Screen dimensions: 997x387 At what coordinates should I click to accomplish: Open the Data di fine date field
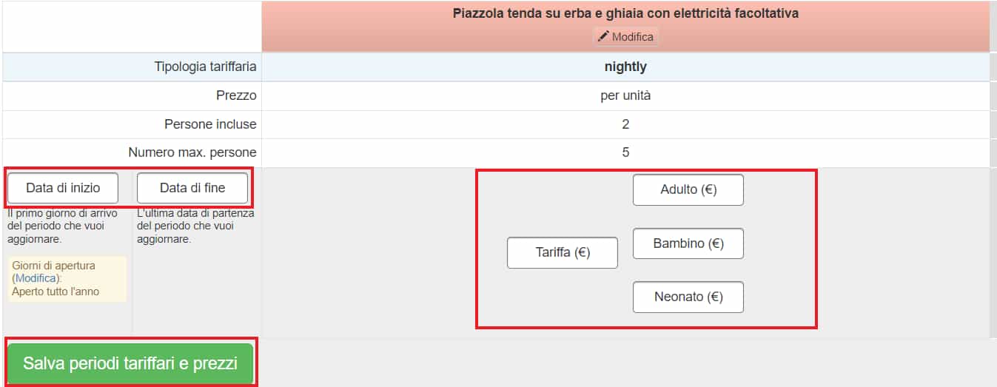pyautogui.click(x=192, y=188)
